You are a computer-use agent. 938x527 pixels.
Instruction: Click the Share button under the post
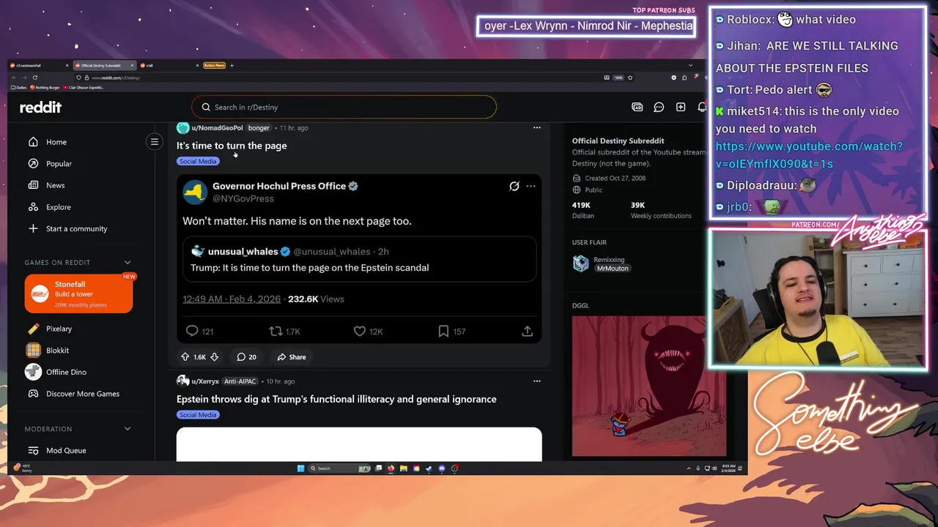click(292, 357)
